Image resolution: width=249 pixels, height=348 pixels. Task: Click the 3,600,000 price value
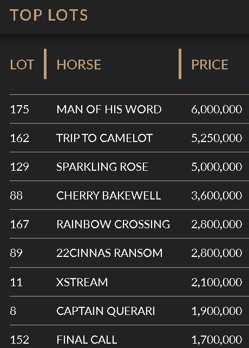pos(217,196)
